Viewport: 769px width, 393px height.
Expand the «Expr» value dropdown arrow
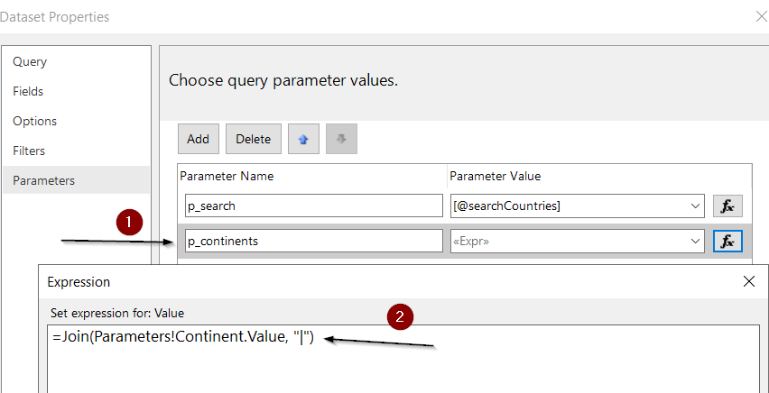tap(695, 241)
